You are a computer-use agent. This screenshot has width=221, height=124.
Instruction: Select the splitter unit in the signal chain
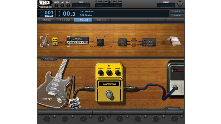point(122,42)
